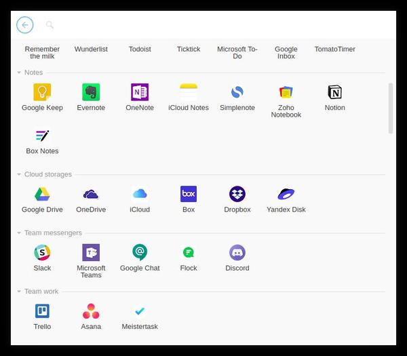
Task: Choose the OneDrive cloud icon
Action: coord(91,194)
